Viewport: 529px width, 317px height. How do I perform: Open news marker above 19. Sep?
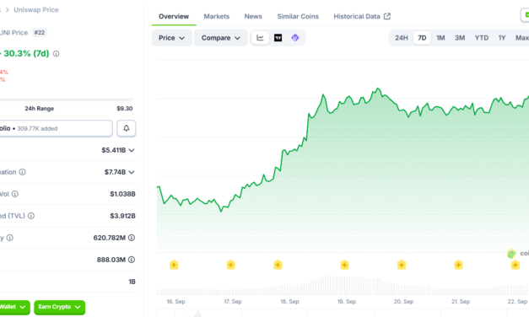pyautogui.click(x=344, y=265)
